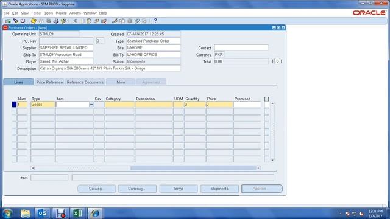Click the yellow Save toolbar icon

click(x=34, y=21)
